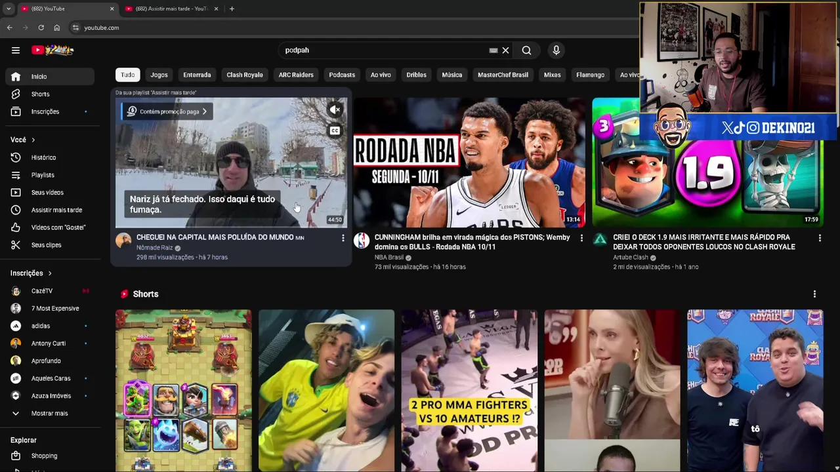Open Shorts section more options
The height and width of the screenshot is (472, 840).
[x=814, y=294]
